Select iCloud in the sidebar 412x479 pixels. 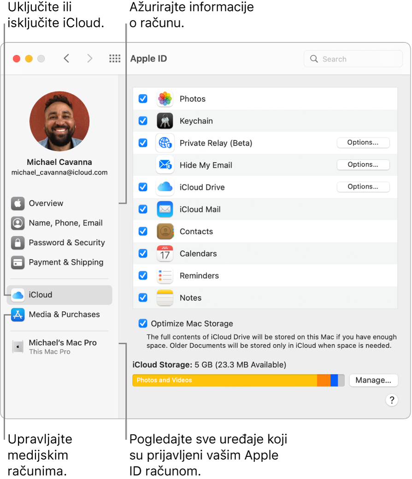(40, 295)
